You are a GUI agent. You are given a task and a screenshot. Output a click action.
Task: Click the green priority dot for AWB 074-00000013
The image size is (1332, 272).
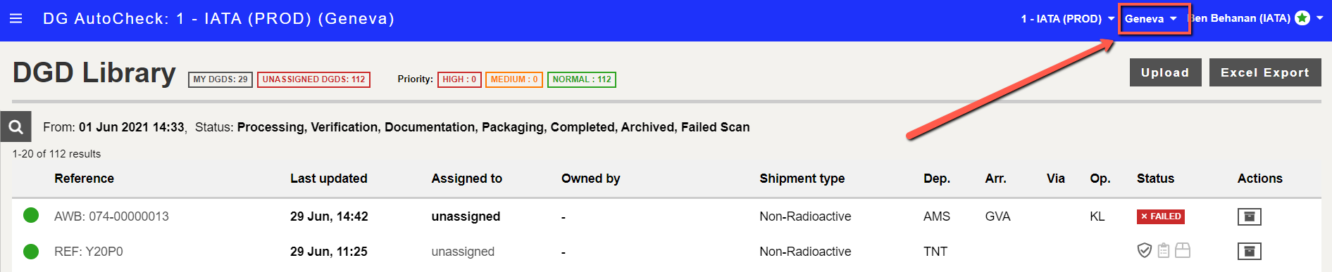tap(31, 215)
